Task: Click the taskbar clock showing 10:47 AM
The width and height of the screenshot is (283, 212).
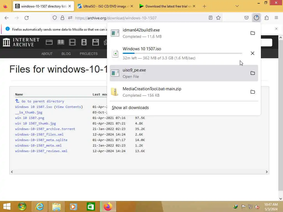Action: pos(271,206)
